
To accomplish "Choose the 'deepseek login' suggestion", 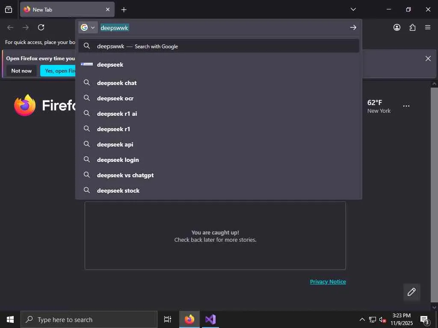I will coord(219,160).
